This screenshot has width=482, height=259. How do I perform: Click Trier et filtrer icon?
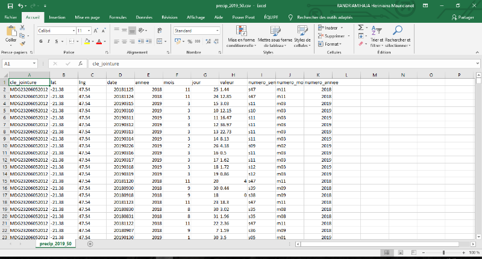377,30
